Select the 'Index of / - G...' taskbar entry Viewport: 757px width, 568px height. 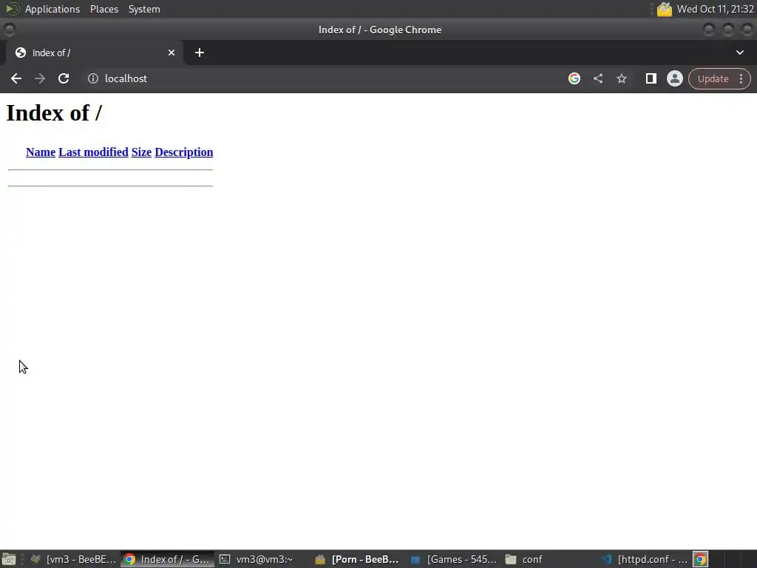[x=168, y=559]
